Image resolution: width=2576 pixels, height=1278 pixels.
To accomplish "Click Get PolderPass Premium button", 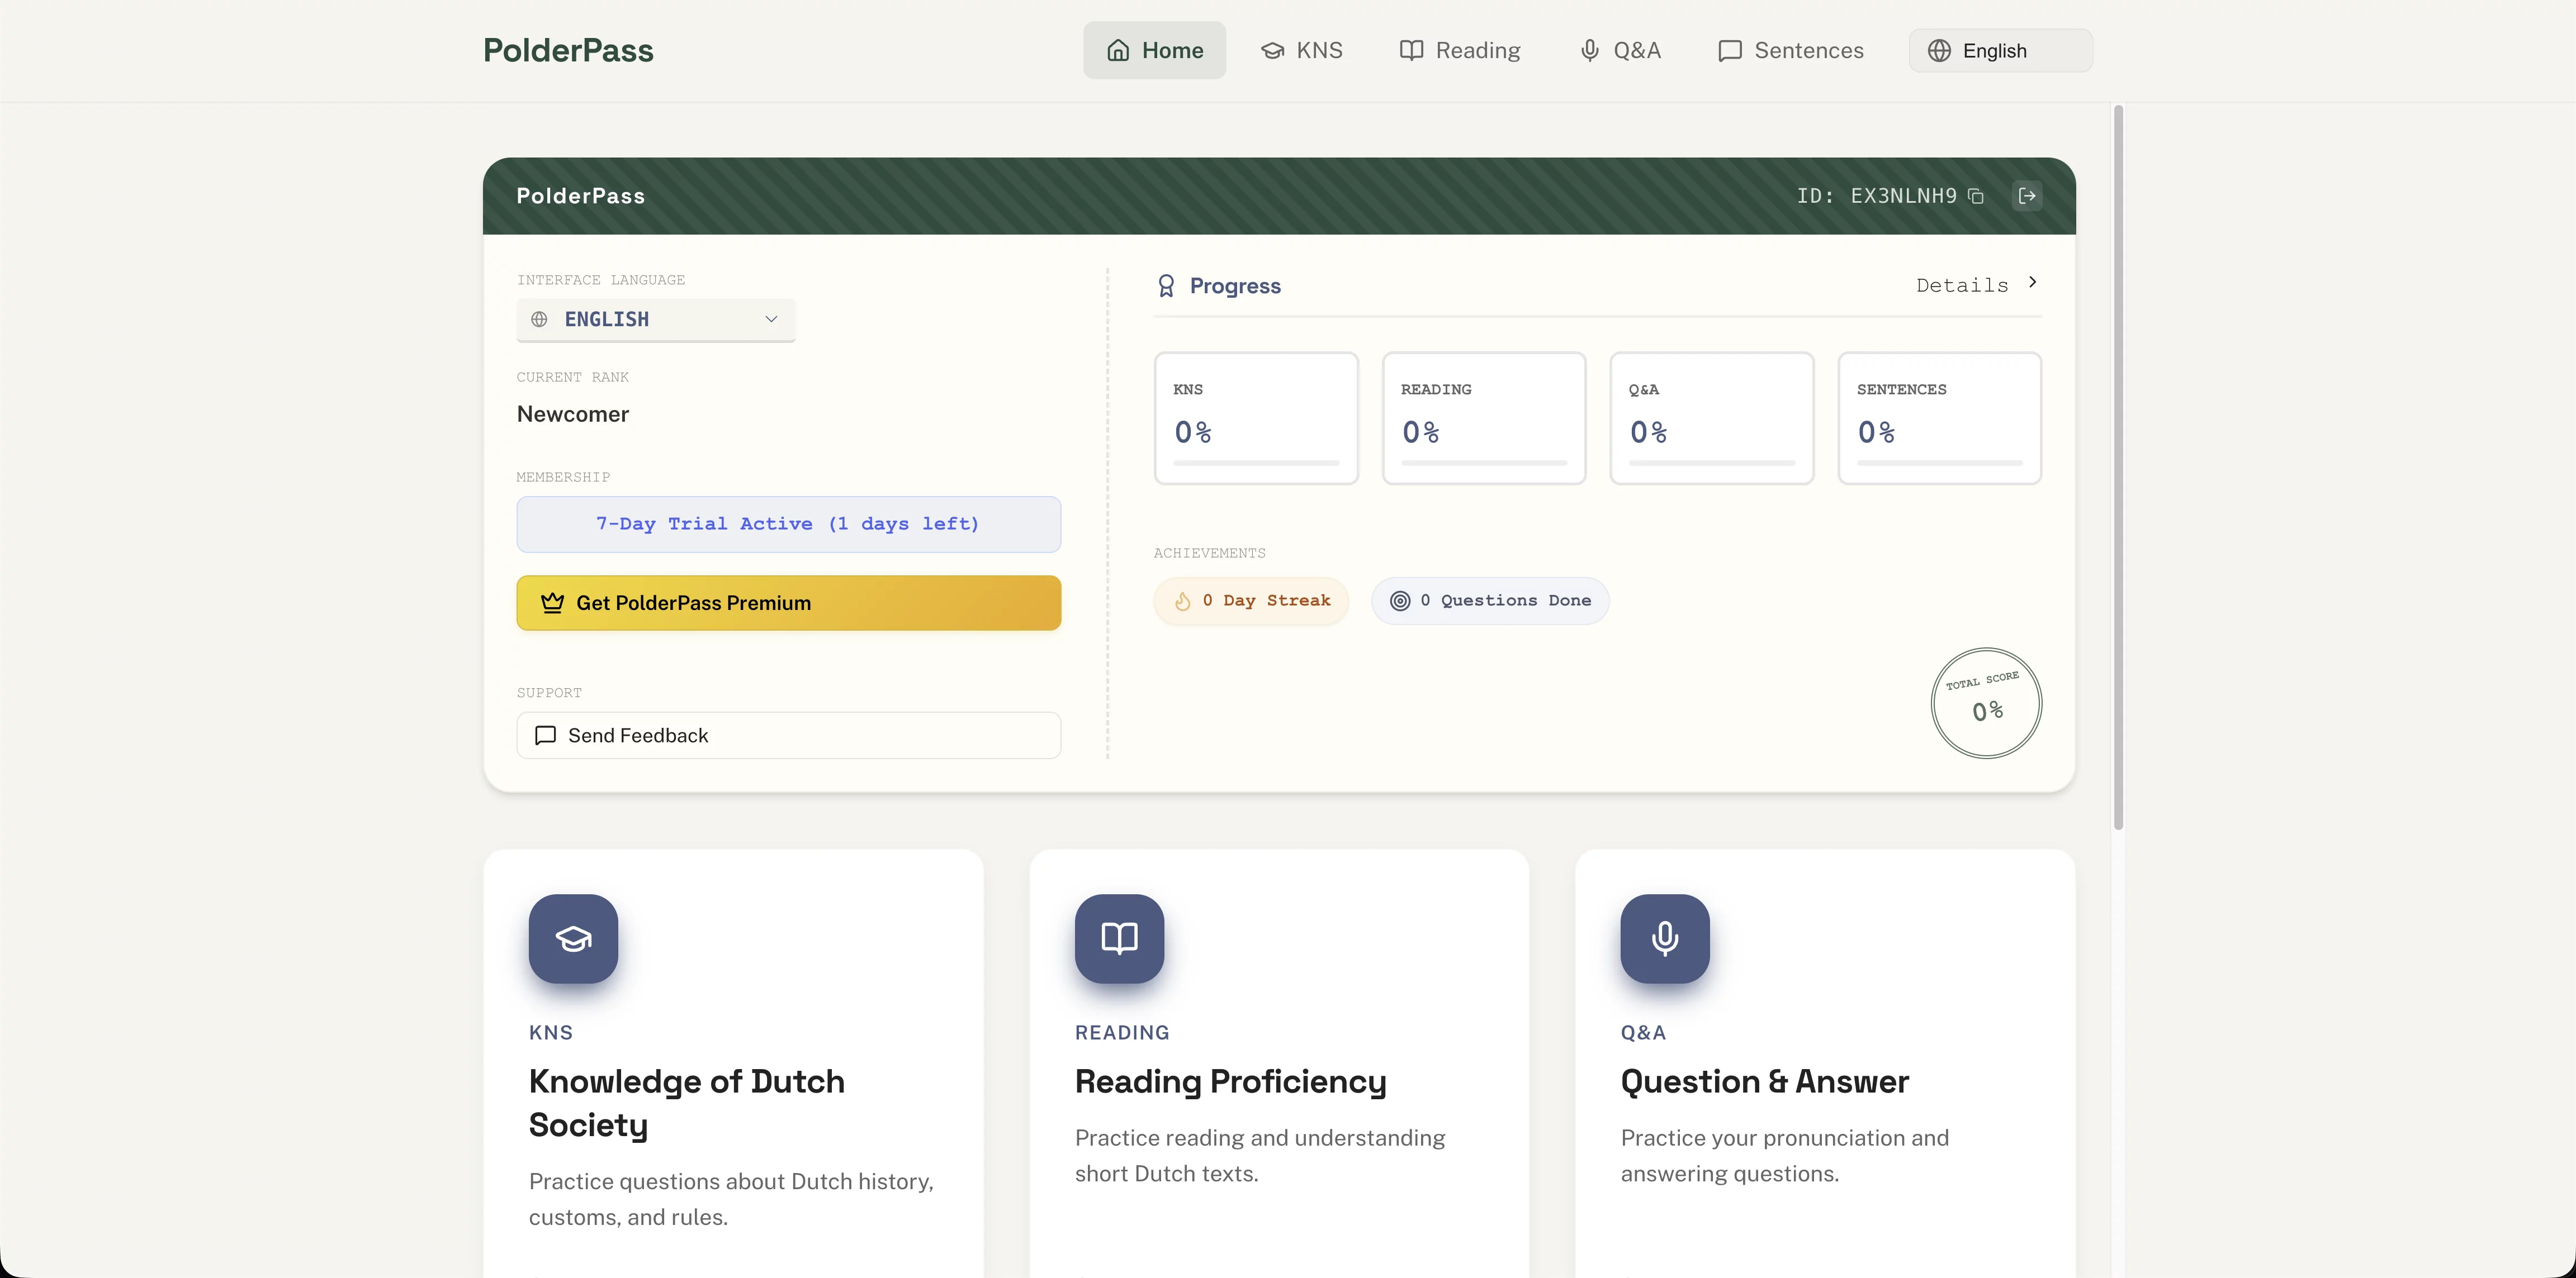I will click(788, 603).
